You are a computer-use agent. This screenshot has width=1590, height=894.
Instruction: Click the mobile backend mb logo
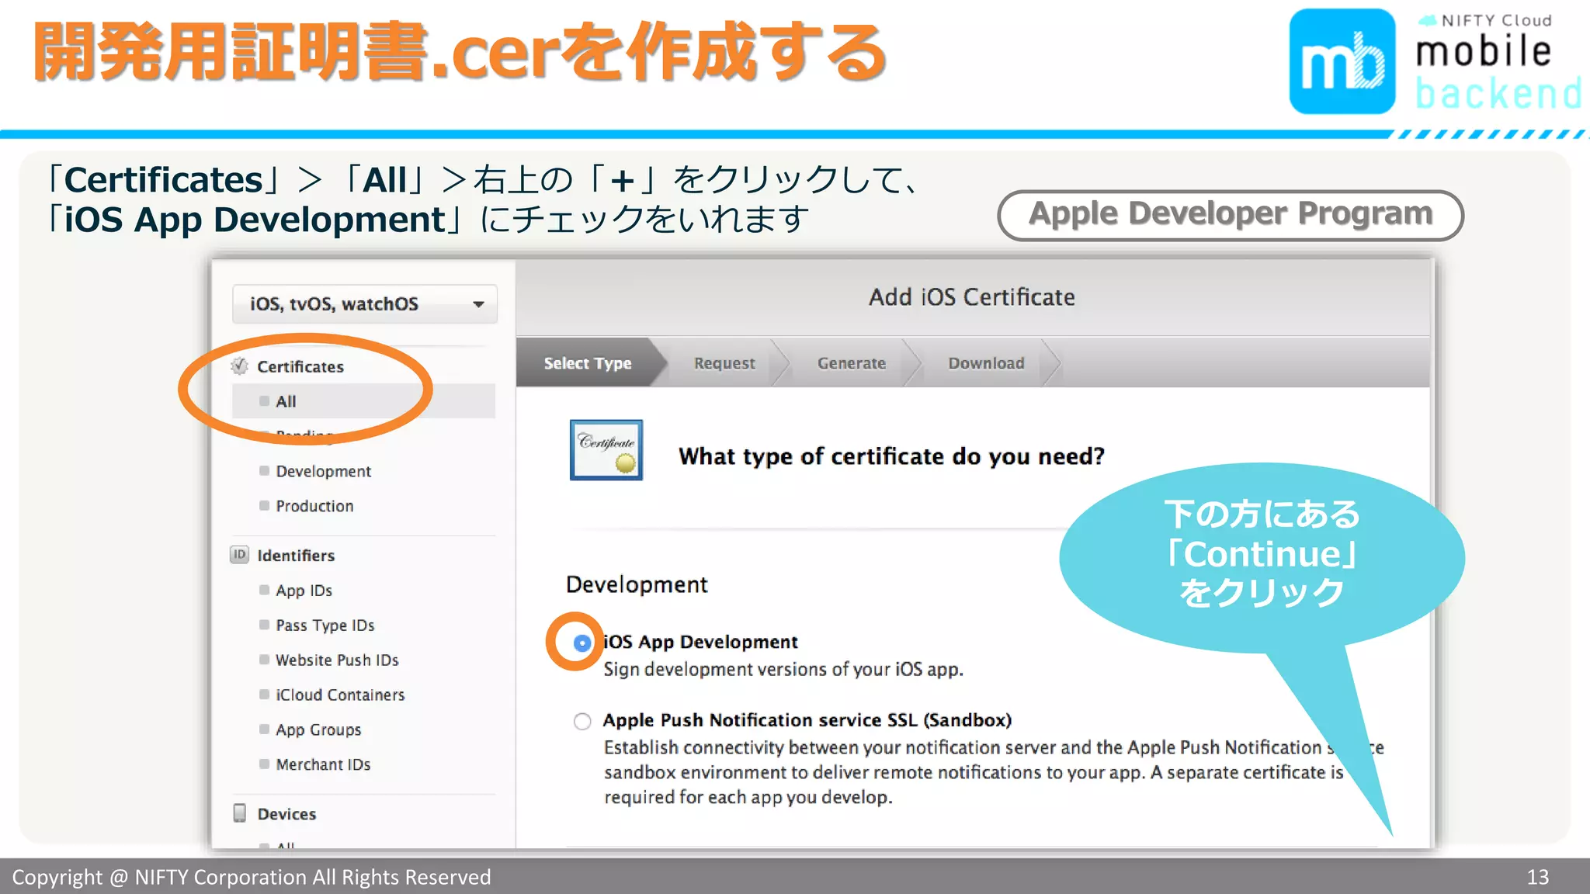1342,62
